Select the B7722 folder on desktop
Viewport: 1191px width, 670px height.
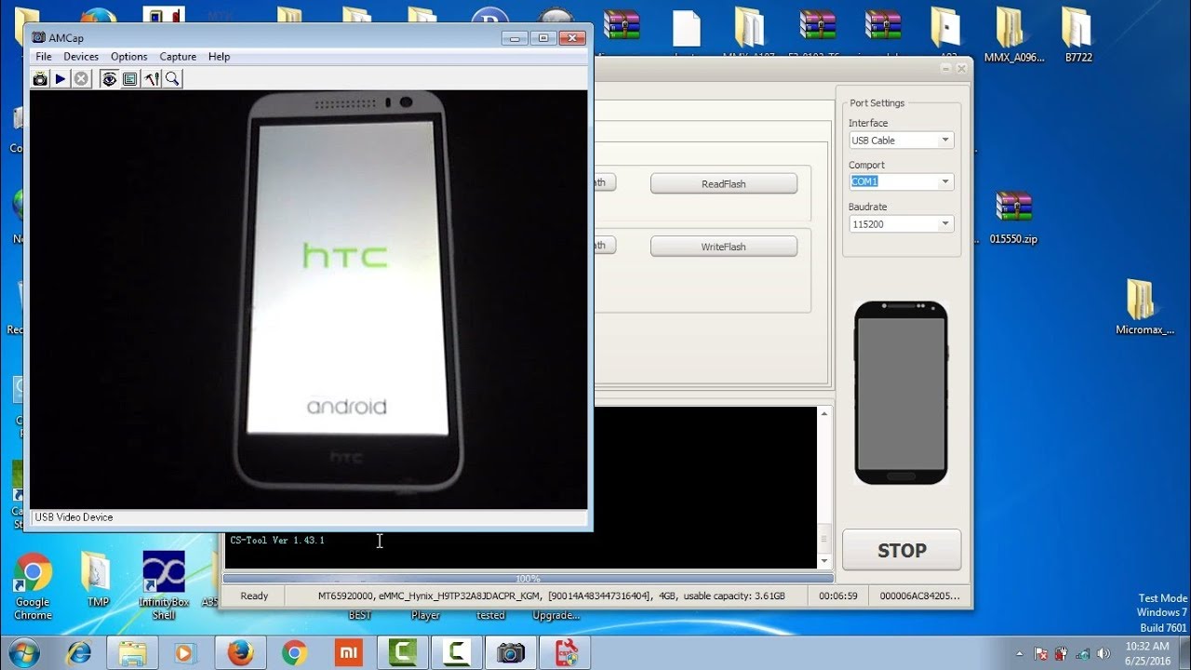(x=1077, y=35)
